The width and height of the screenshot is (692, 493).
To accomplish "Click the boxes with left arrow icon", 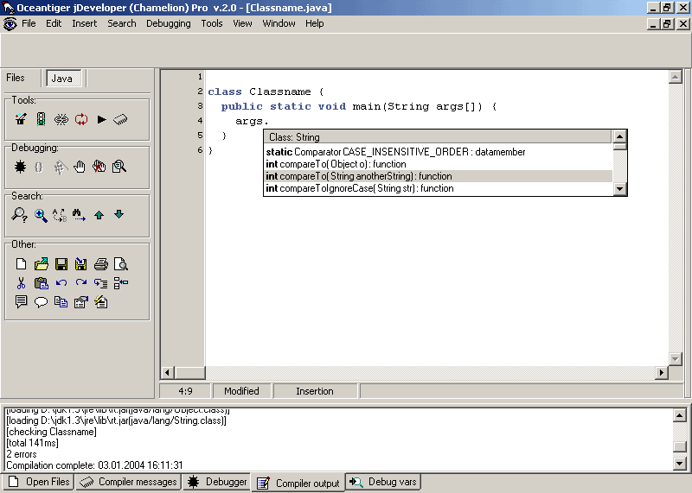I will click(x=121, y=283).
